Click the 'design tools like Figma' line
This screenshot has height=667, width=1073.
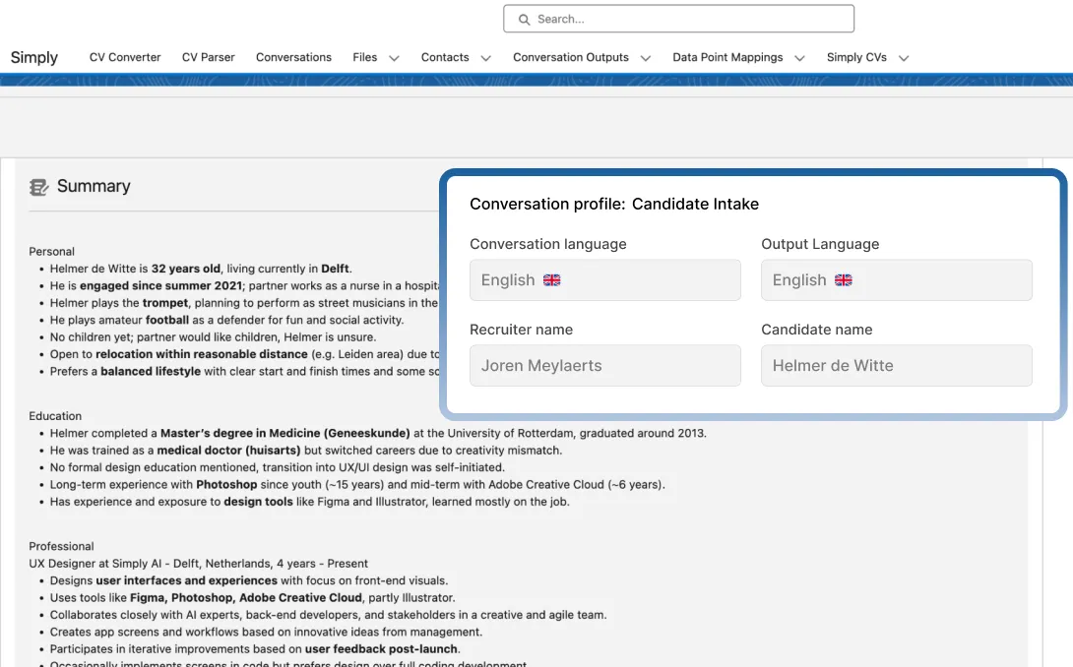[x=309, y=502]
